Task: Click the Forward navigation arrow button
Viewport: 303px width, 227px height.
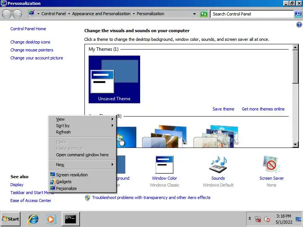Action: pos(17,14)
